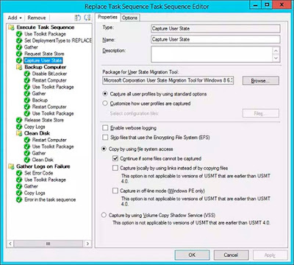Select the Backup step
294x265 pixels.
[x=40, y=100]
